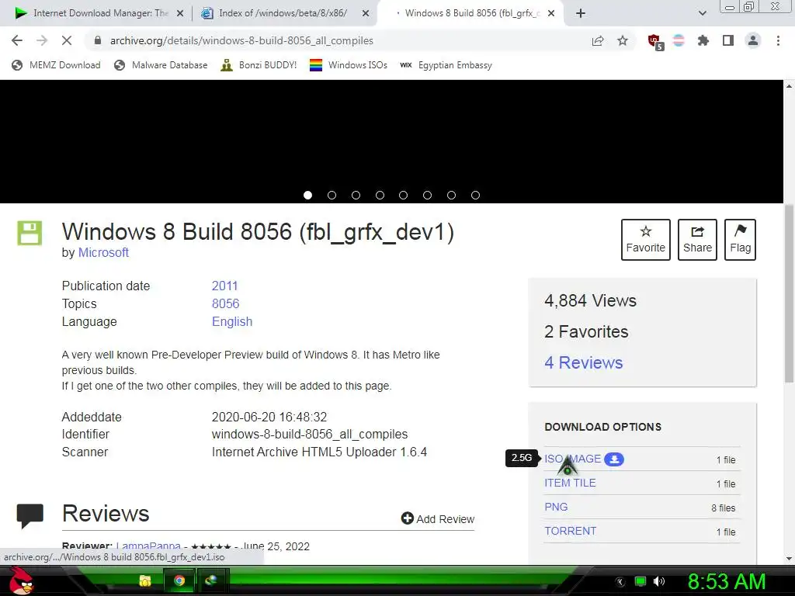795x596 pixels.
Task: Open Chrome's three-dot menu
Action: pos(778,40)
